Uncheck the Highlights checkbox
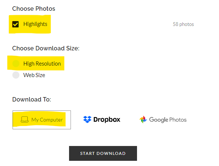The height and width of the screenshot is (166, 219). (16, 24)
